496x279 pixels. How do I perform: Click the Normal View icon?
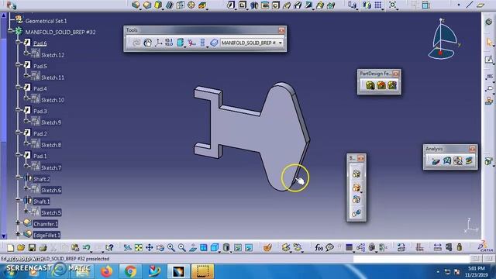(x=193, y=247)
